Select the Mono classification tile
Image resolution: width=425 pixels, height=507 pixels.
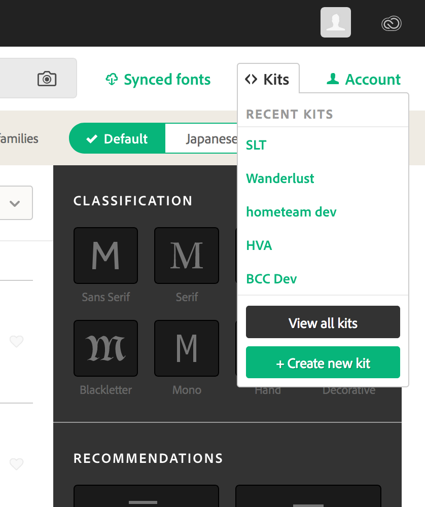pos(187,348)
